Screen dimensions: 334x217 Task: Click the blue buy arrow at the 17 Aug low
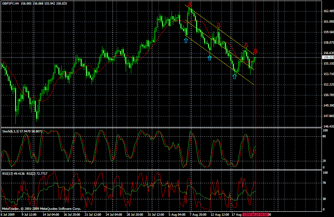[235, 76]
